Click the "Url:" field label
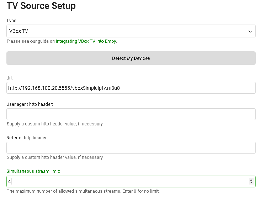 click(x=10, y=78)
